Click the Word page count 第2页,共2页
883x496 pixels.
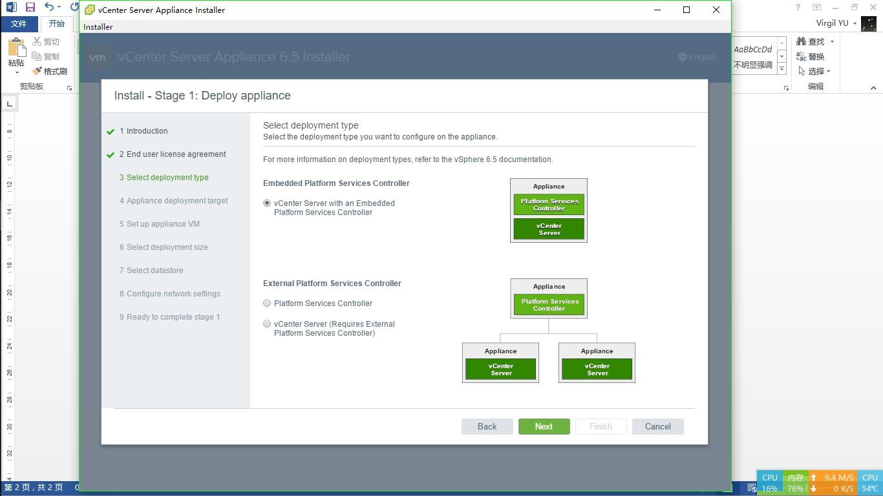34,487
